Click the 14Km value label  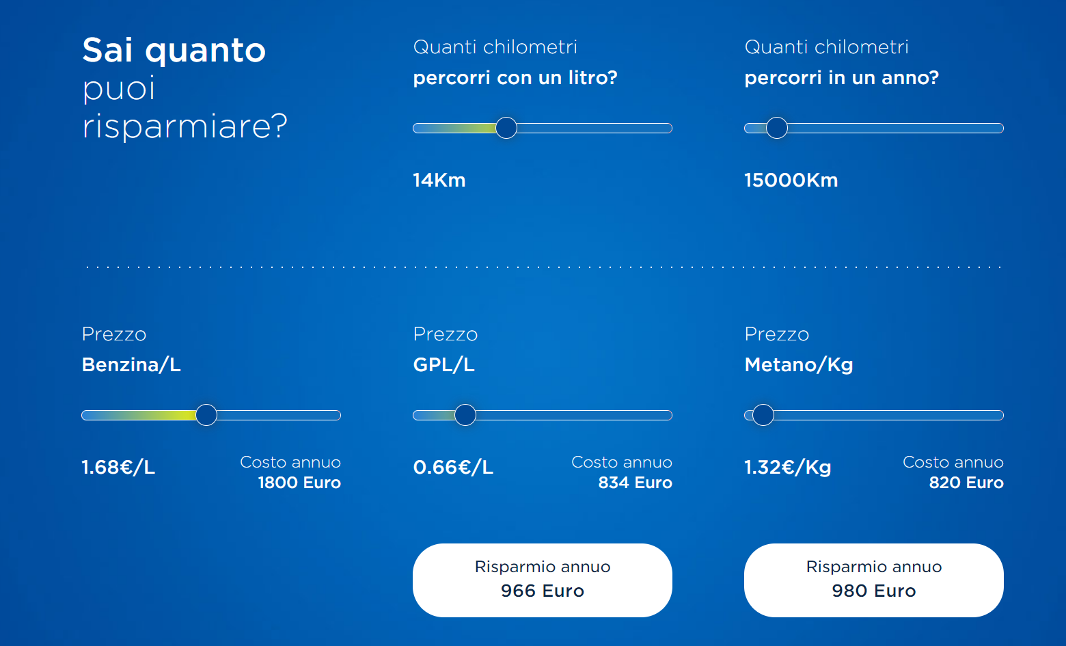point(439,180)
